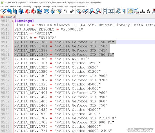Image resolution: width=155 pixels, height=133 pixels.
Task: Click line number 9548 in the margin
Action: 5,42
